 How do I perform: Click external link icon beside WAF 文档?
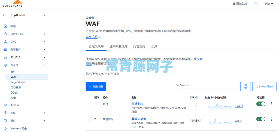(x=100, y=37)
